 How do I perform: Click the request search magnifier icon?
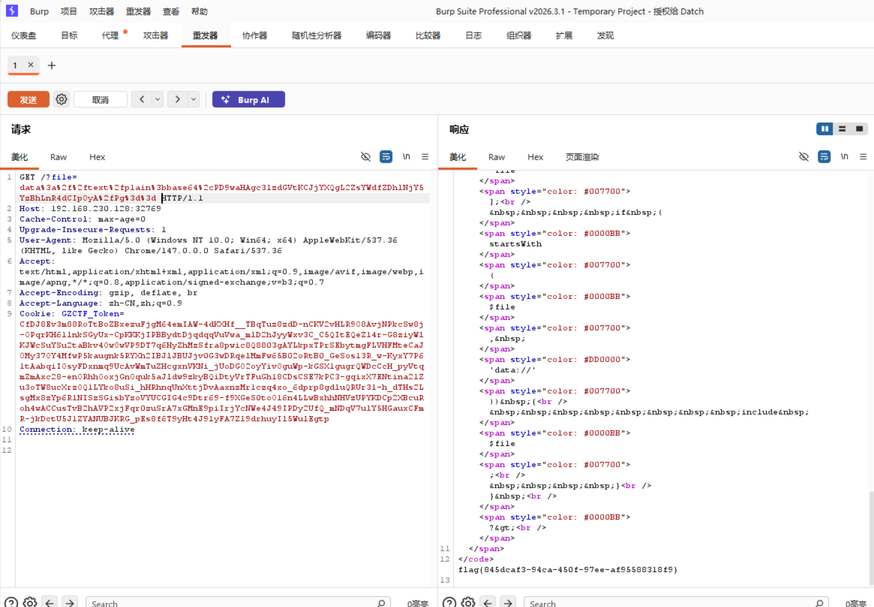click(381, 603)
